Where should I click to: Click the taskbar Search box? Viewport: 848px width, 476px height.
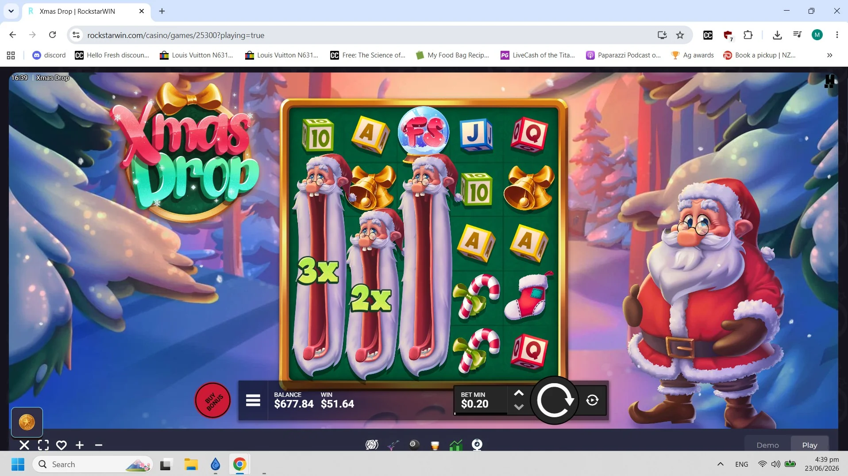tap(92, 465)
